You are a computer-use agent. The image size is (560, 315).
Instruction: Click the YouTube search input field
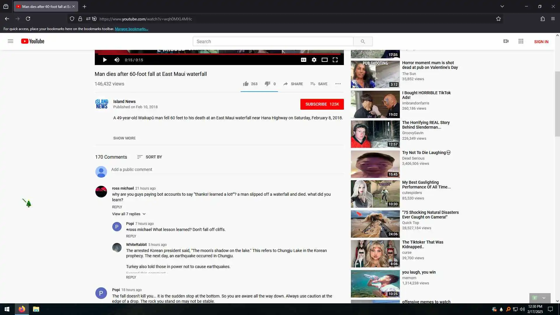273,41
